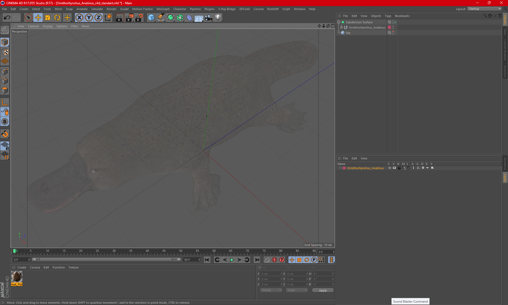508x305 pixels.
Task: Click the Apply button
Action: (323, 290)
